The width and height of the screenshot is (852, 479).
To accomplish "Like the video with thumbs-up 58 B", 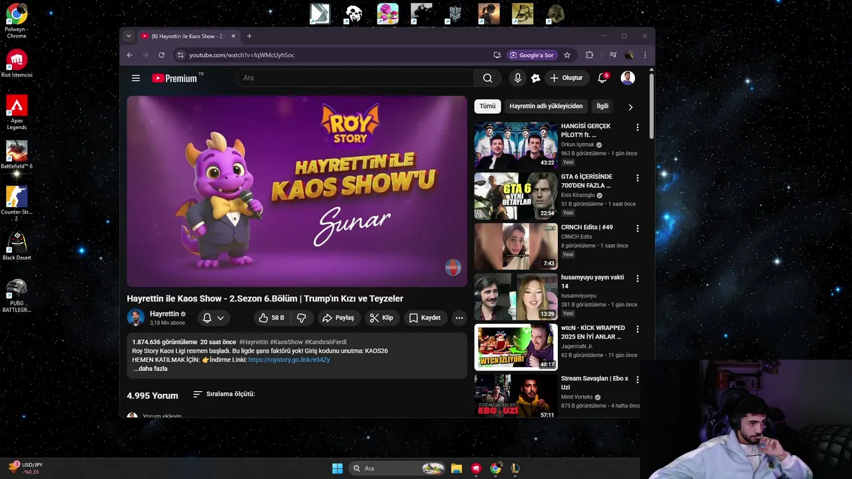I will (x=272, y=318).
